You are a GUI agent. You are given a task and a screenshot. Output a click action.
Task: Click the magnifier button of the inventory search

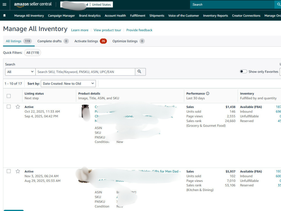pyautogui.click(x=140, y=72)
